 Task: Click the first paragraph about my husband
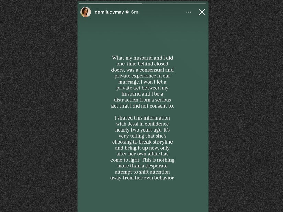click(x=142, y=82)
